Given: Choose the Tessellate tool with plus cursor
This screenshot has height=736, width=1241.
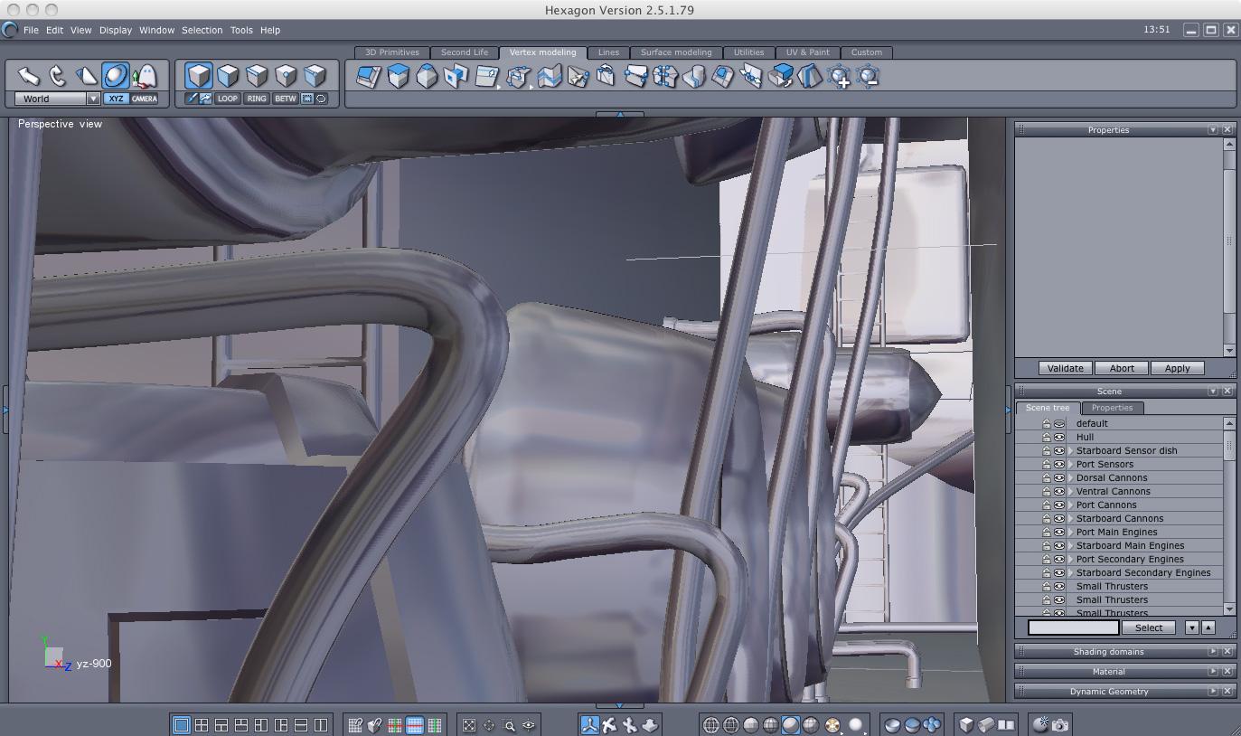Looking at the screenshot, I should 840,77.
